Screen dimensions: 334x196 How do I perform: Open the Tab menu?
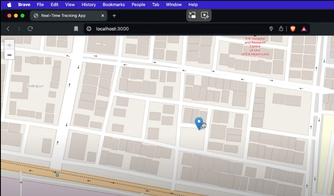tap(155, 5)
